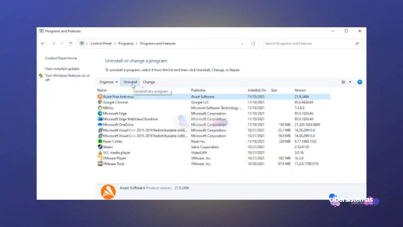
Task: Sort by the Installed On column header
Action: 258,90
